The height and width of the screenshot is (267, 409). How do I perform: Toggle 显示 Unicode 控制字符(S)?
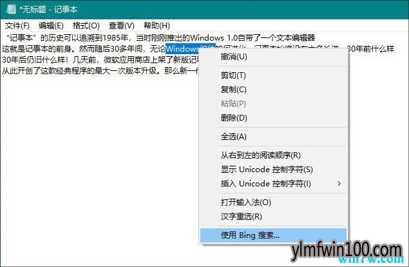[273, 170]
